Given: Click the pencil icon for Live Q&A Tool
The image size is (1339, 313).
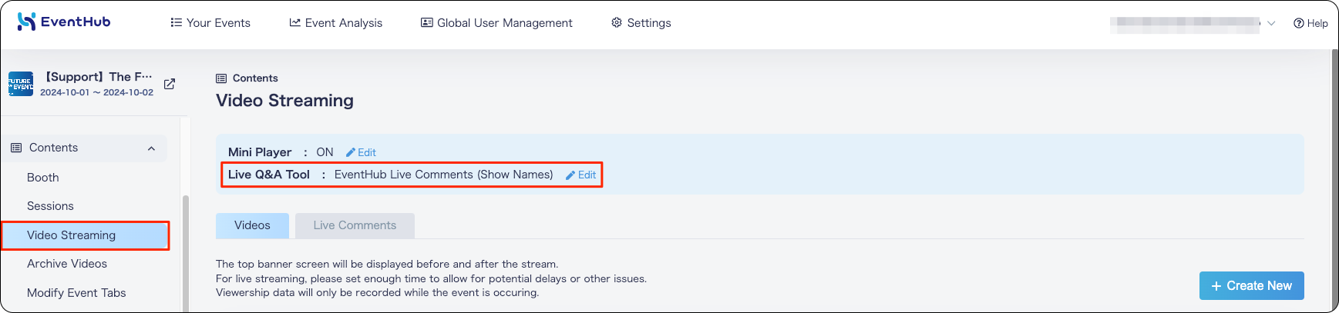Looking at the screenshot, I should (570, 175).
